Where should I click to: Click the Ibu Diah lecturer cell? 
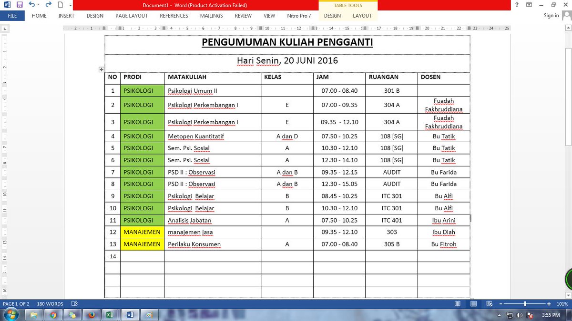tap(444, 232)
